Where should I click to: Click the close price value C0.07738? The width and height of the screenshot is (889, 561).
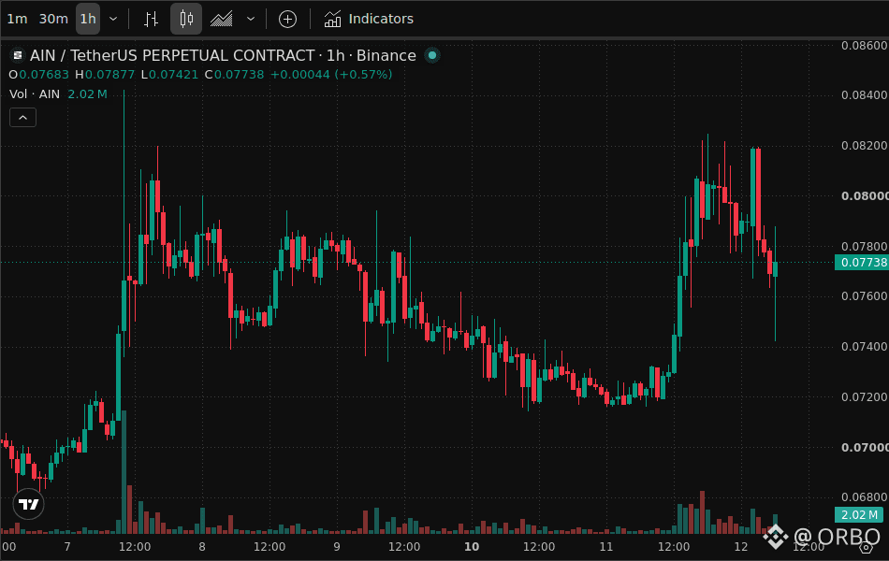tap(234, 74)
